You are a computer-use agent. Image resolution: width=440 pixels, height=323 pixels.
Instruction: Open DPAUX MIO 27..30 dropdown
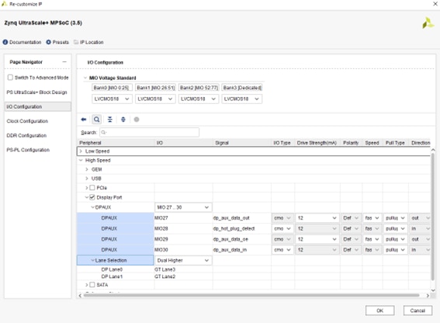pos(183,207)
